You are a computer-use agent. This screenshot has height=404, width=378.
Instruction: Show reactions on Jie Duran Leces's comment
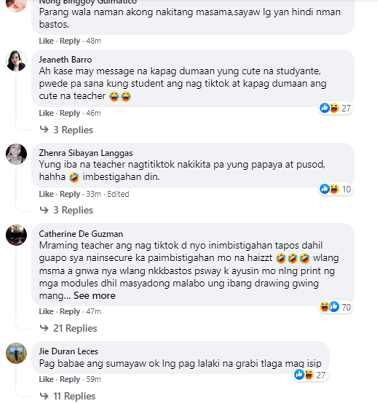click(310, 375)
